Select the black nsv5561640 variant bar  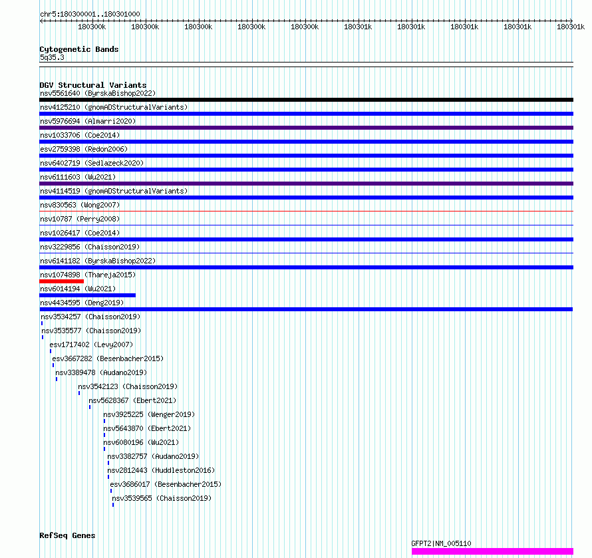click(306, 100)
